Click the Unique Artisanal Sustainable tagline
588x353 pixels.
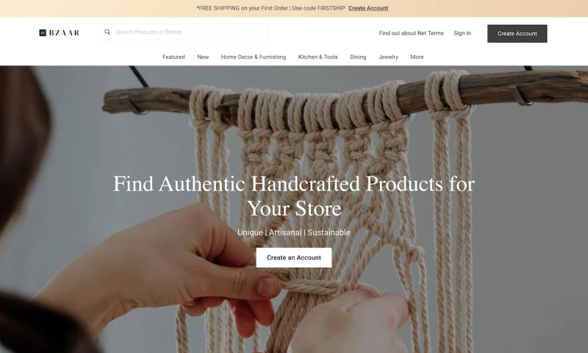pyautogui.click(x=294, y=232)
